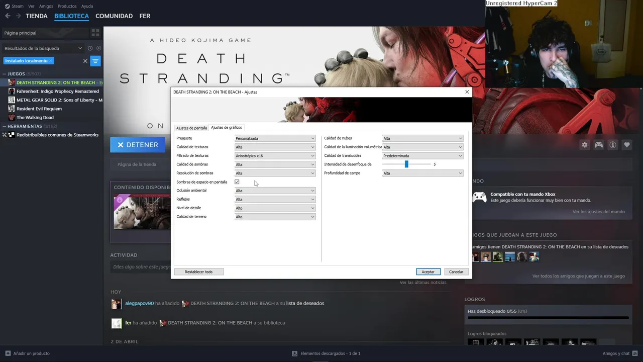Open fer's avatar in activity feed
643x362 pixels.
(x=116, y=323)
